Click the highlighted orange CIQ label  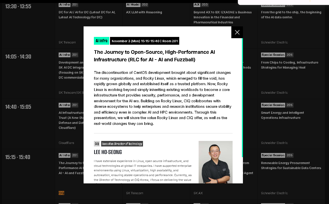pos(61,193)
